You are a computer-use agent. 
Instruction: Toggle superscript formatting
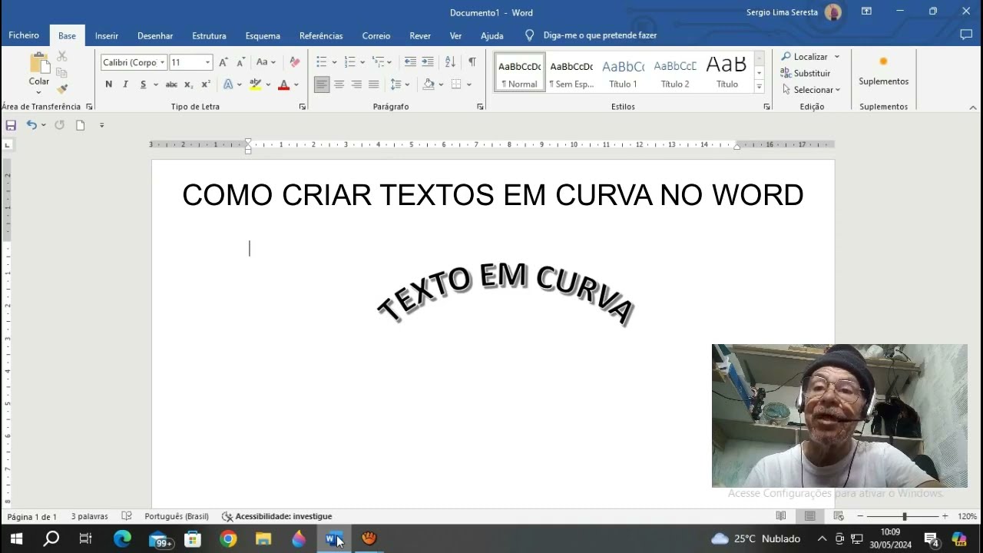(x=206, y=84)
